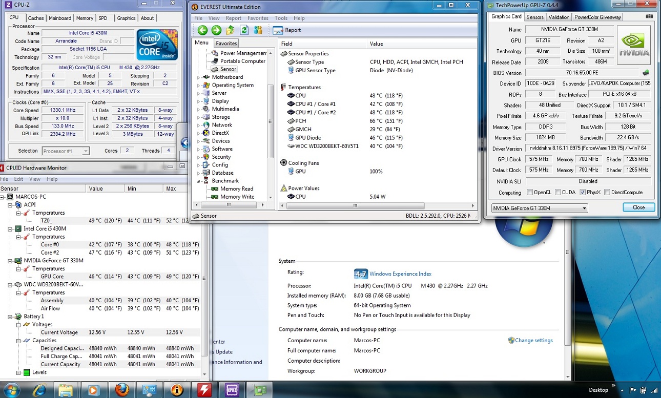The width and height of the screenshot is (661, 398).
Task: Switch to Mainboard tab in CPU-Z
Action: [60, 18]
